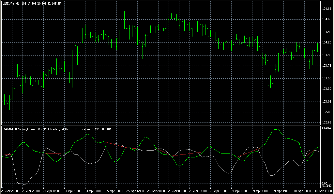This screenshot has width=334, height=194.
Task: Click the DAMIANI Signal/Noise indicator label
Action: 20,129
